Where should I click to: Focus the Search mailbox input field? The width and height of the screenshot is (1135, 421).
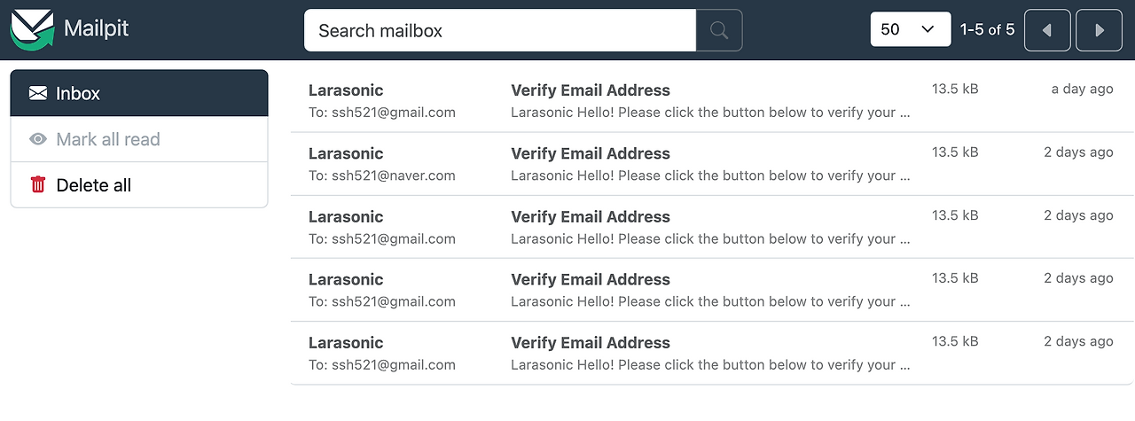click(500, 30)
